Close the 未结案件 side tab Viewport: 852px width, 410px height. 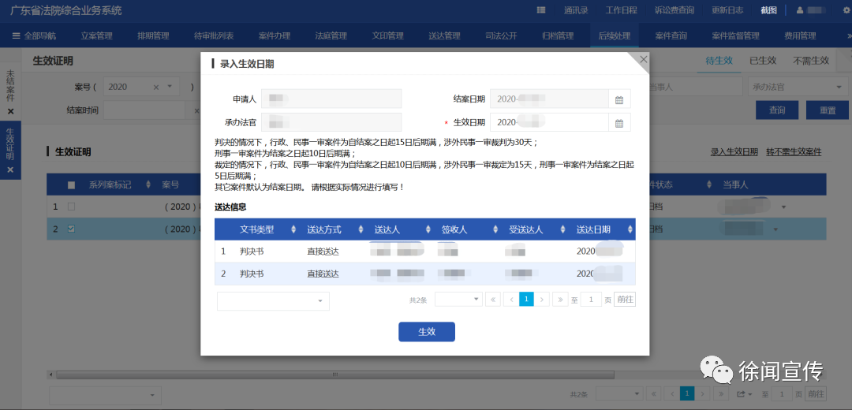click(x=10, y=111)
